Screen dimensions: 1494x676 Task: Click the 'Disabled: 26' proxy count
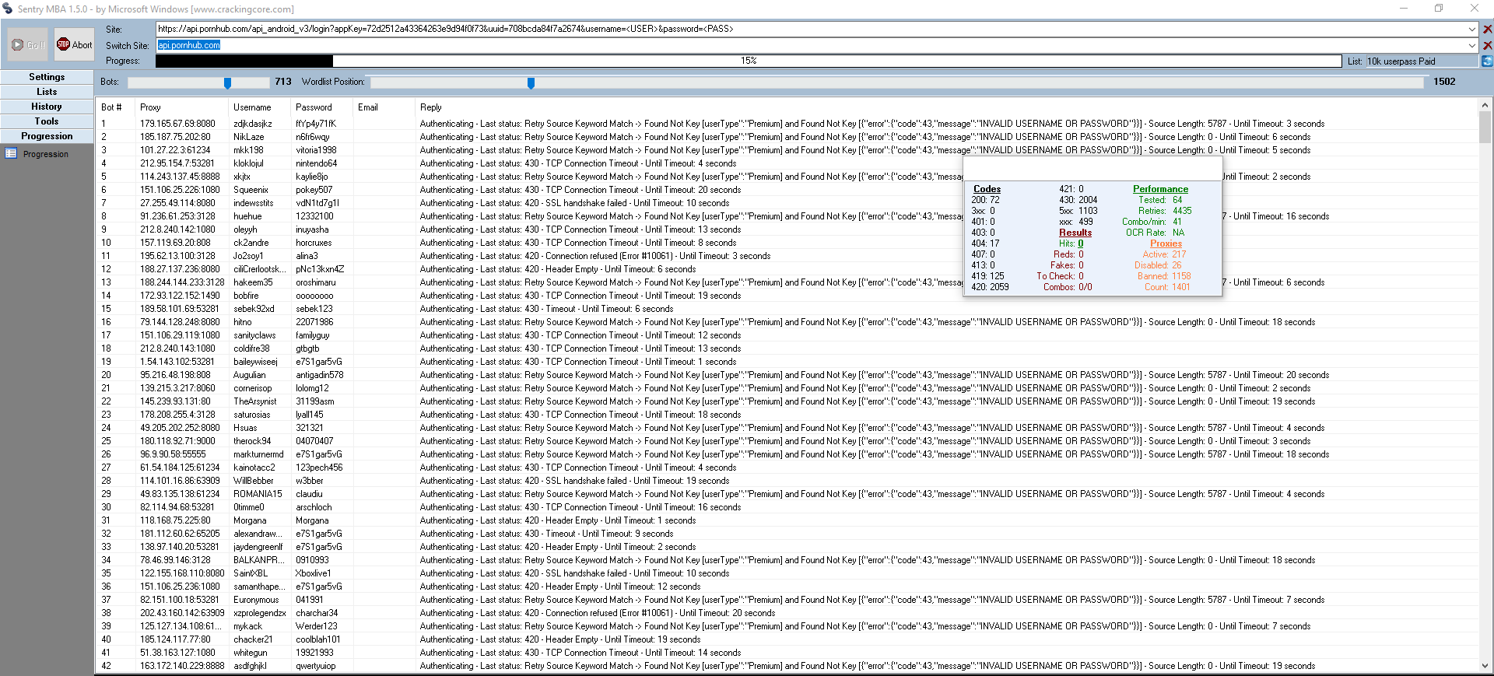coord(1158,265)
